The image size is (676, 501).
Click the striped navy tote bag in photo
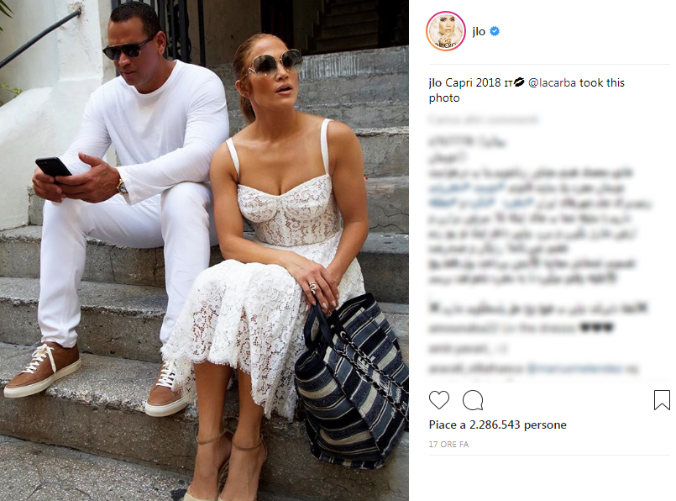coord(351,382)
